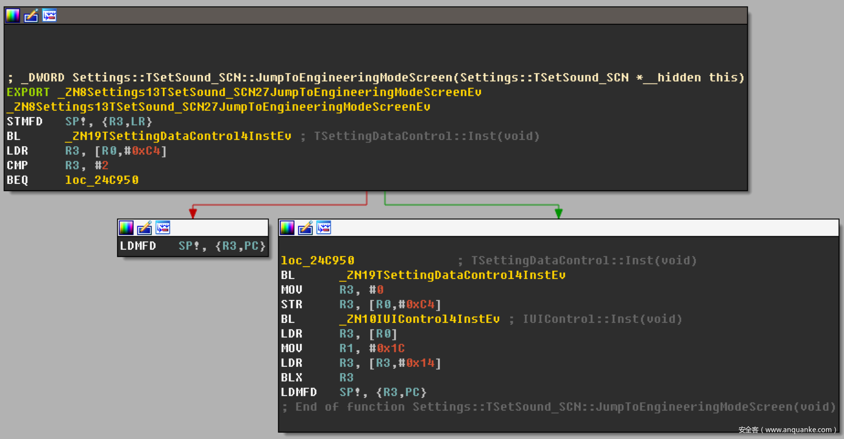Image resolution: width=844 pixels, height=439 pixels.
Task: Open the color picker icon on the small LDMFD block
Action: 126,228
